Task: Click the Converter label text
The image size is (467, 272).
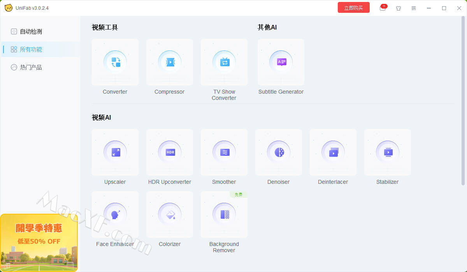Action: (115, 92)
